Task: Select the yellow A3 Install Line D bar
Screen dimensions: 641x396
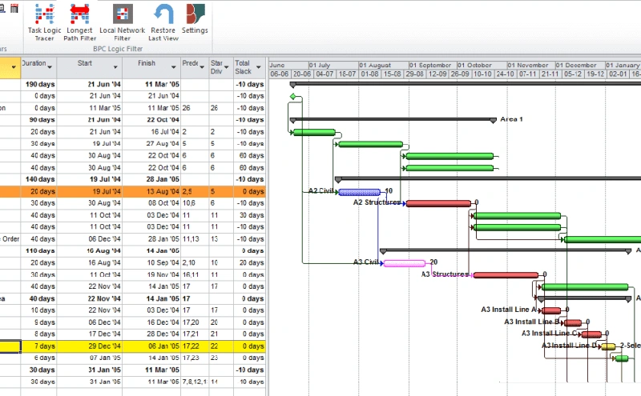Action: [x=608, y=346]
